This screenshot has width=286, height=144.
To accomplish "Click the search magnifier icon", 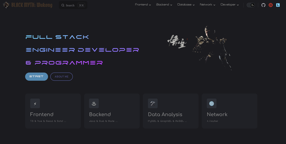I will 63,5.
